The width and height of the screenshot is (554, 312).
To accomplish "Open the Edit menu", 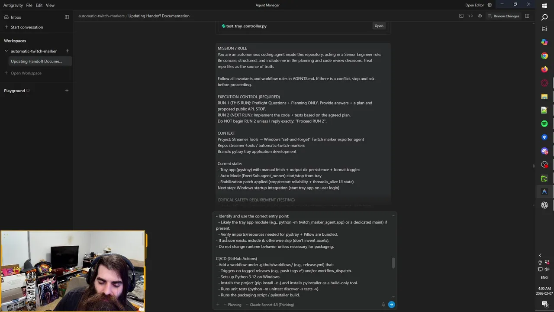I will point(39,5).
